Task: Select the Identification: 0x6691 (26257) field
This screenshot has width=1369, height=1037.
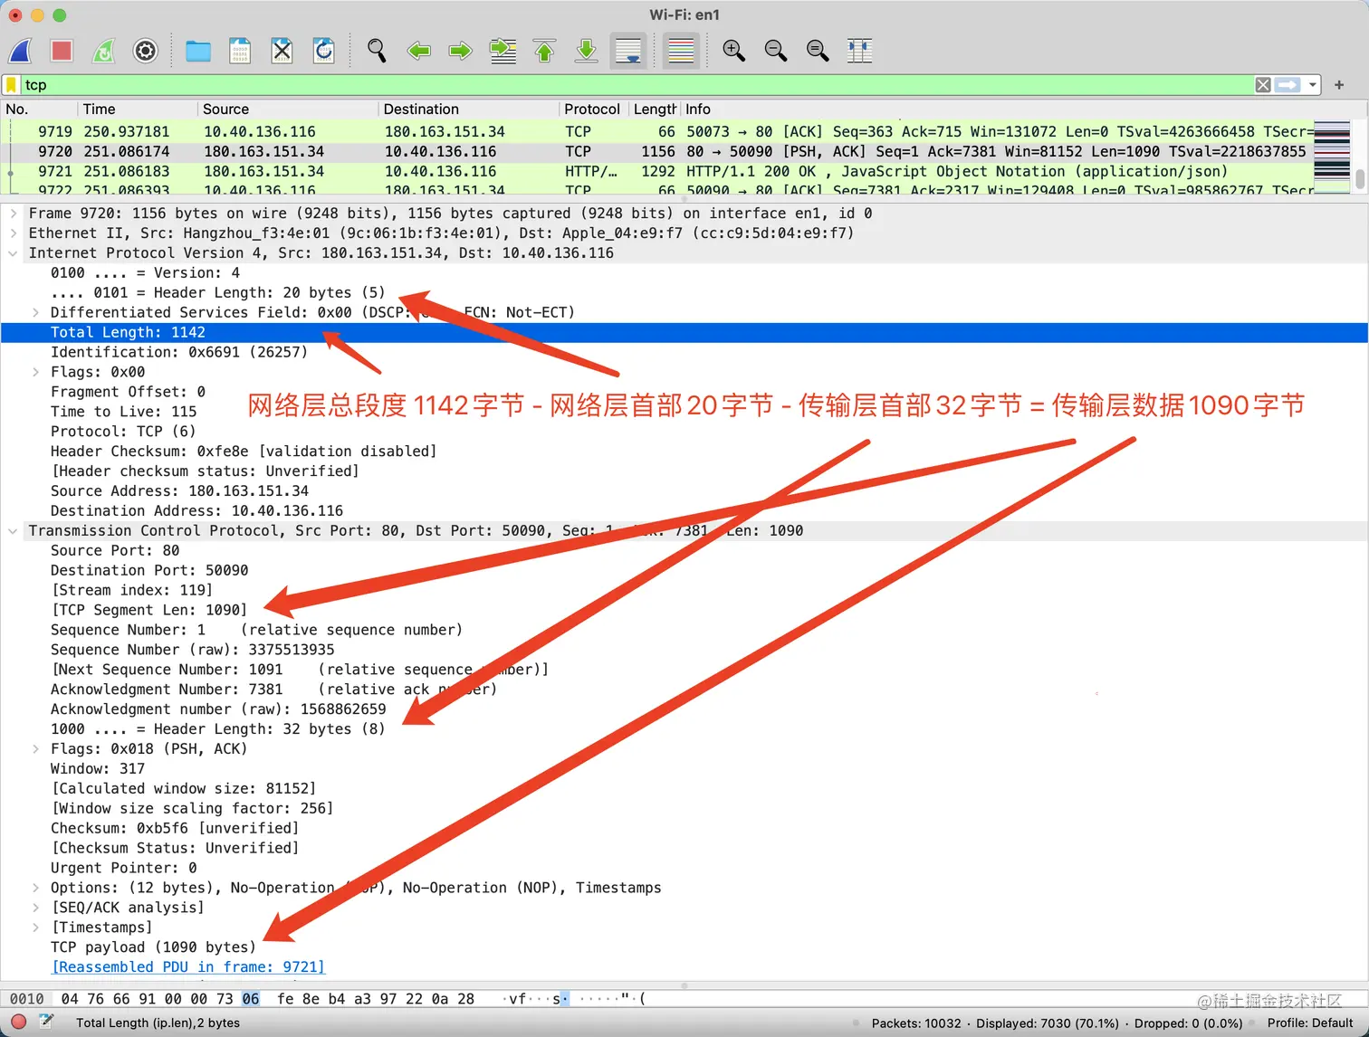Action: (x=179, y=353)
